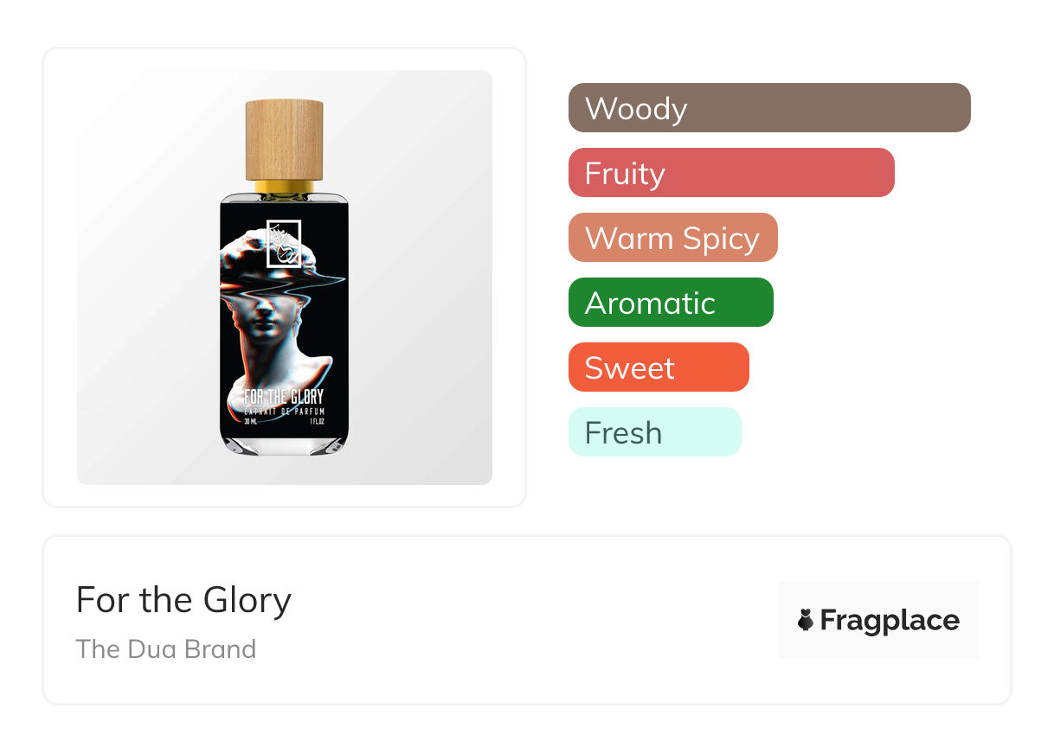
Task: Select the Woody accord bar
Action: (x=769, y=108)
